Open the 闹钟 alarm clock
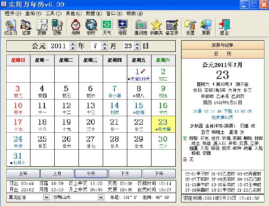Screen dimensions: 269x206 76,27
